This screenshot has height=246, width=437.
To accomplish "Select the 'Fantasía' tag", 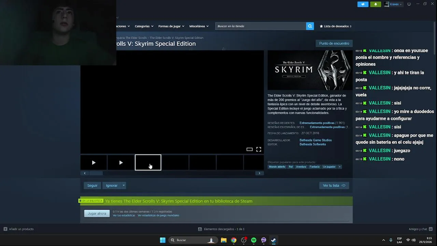I will [314, 167].
